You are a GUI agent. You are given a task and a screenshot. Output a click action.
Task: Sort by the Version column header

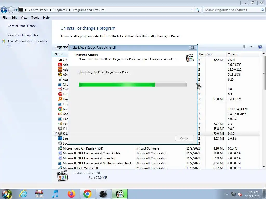[233, 54]
